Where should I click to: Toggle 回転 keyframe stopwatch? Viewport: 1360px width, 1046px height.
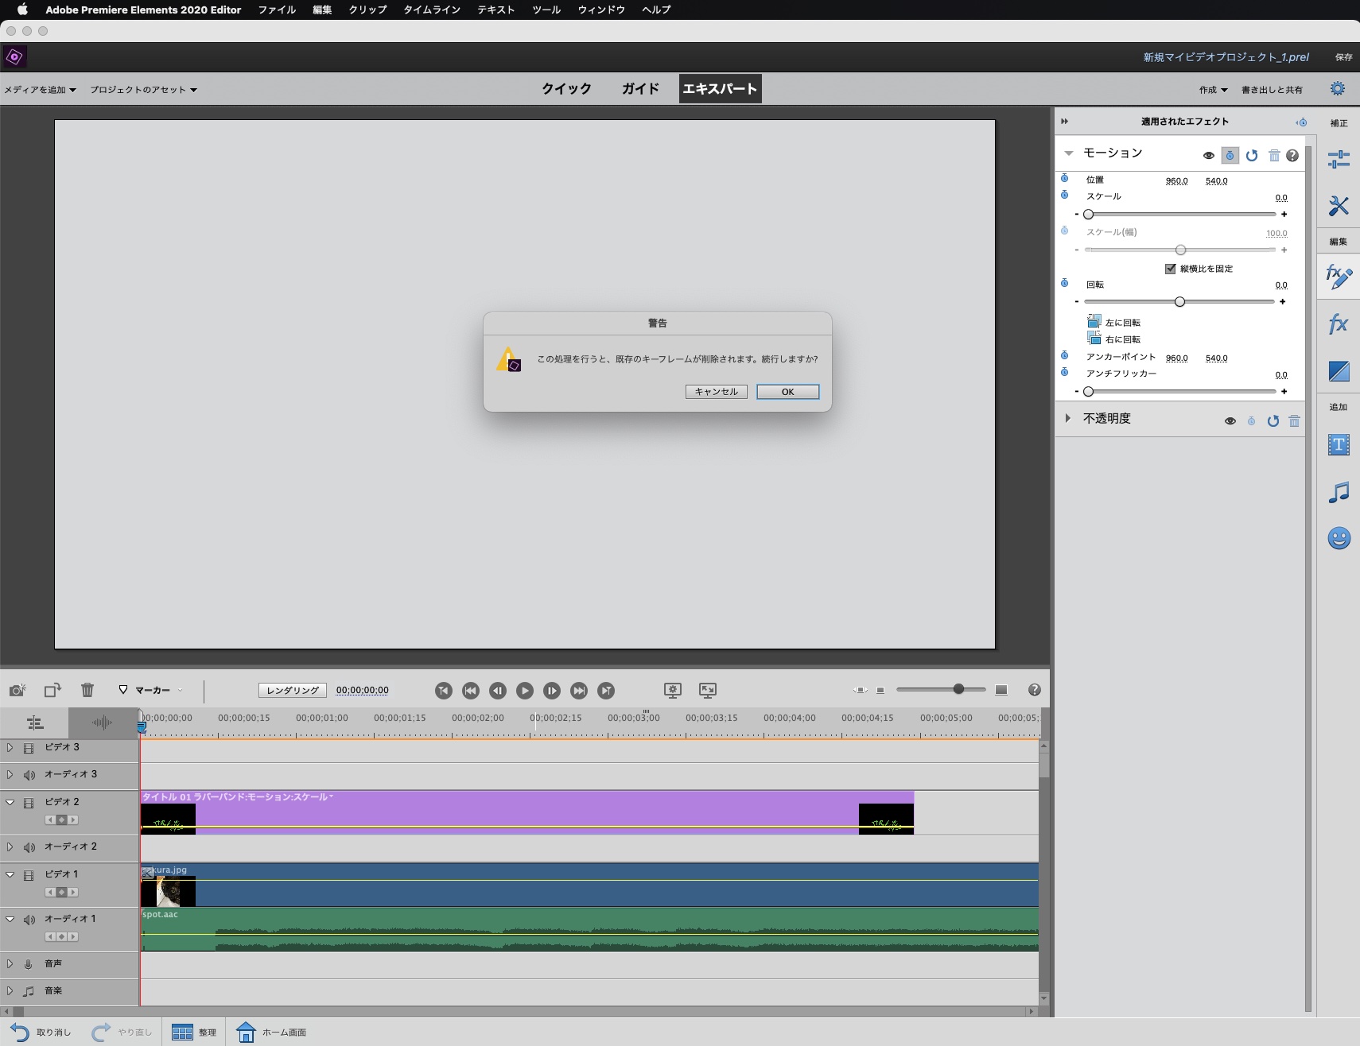tap(1064, 283)
